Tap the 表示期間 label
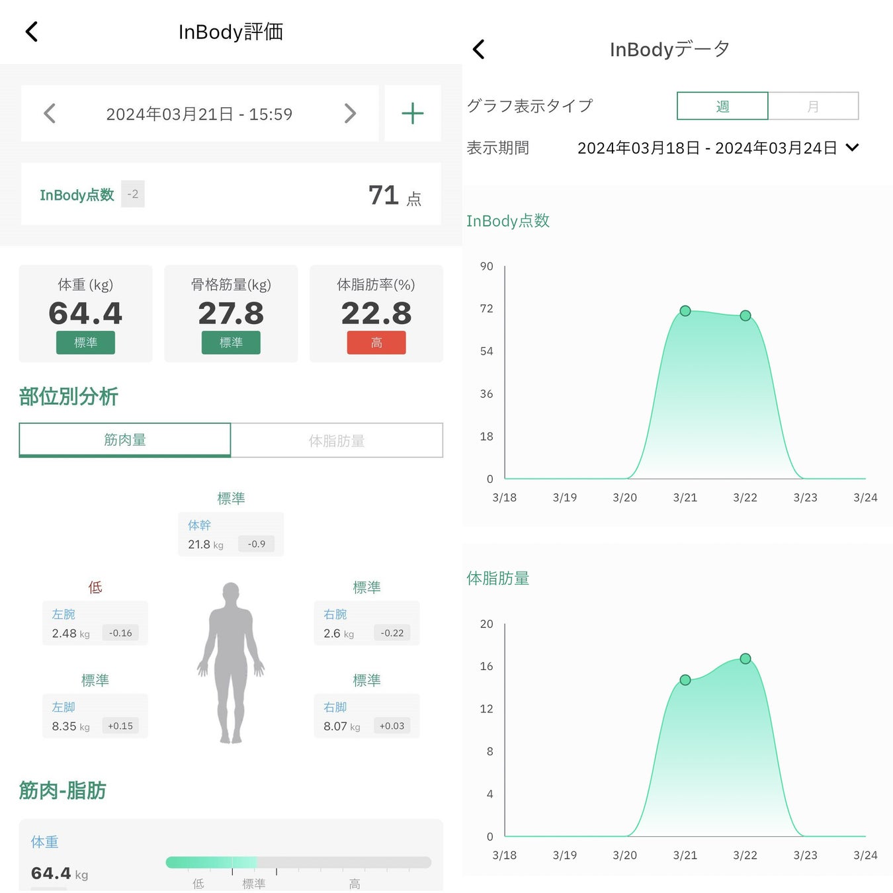Viewport: 893px width, 893px height. pos(498,148)
